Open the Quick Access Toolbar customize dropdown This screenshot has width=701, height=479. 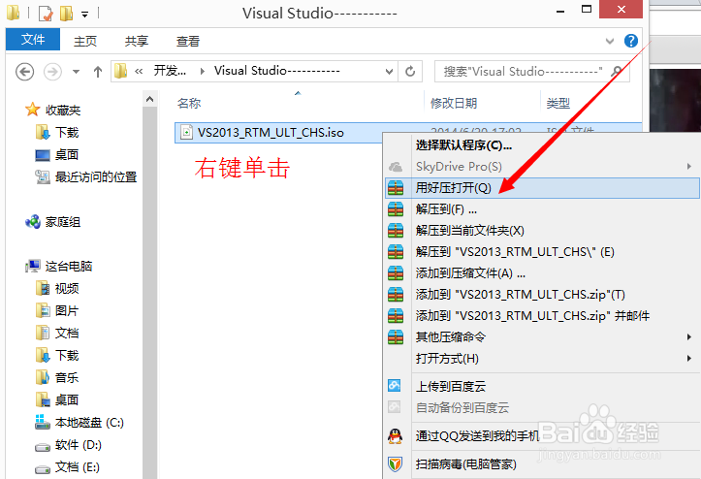point(85,15)
